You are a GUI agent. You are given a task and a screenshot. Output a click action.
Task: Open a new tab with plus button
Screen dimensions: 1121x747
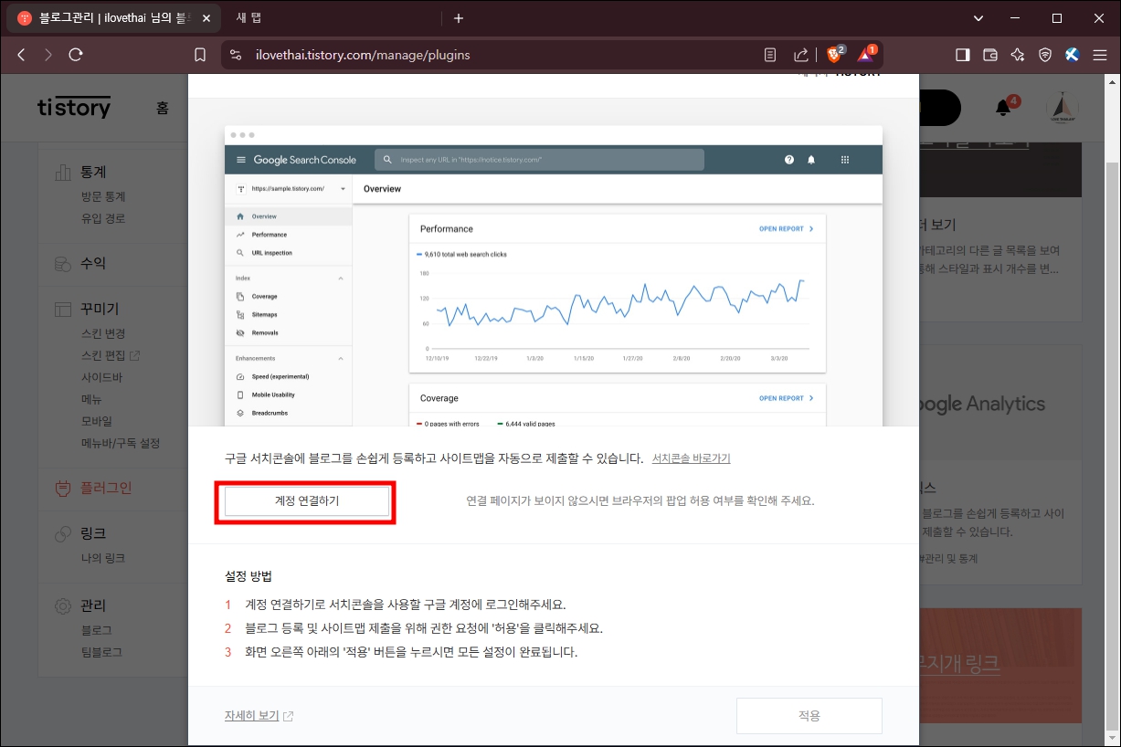(x=459, y=18)
